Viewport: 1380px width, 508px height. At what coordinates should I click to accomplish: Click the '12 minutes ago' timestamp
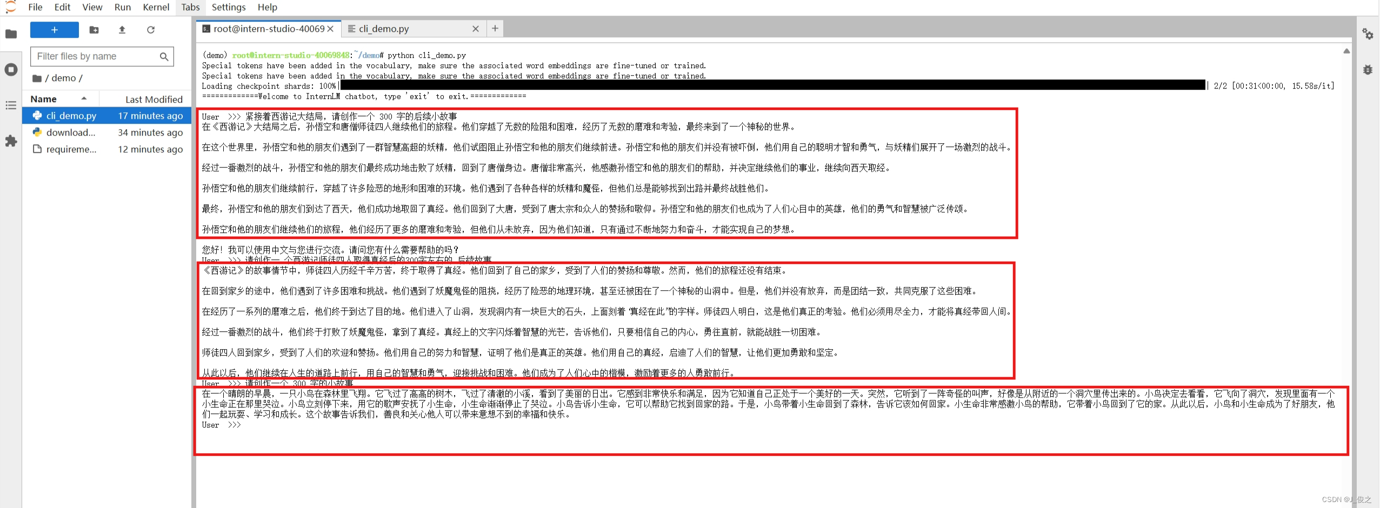point(150,149)
